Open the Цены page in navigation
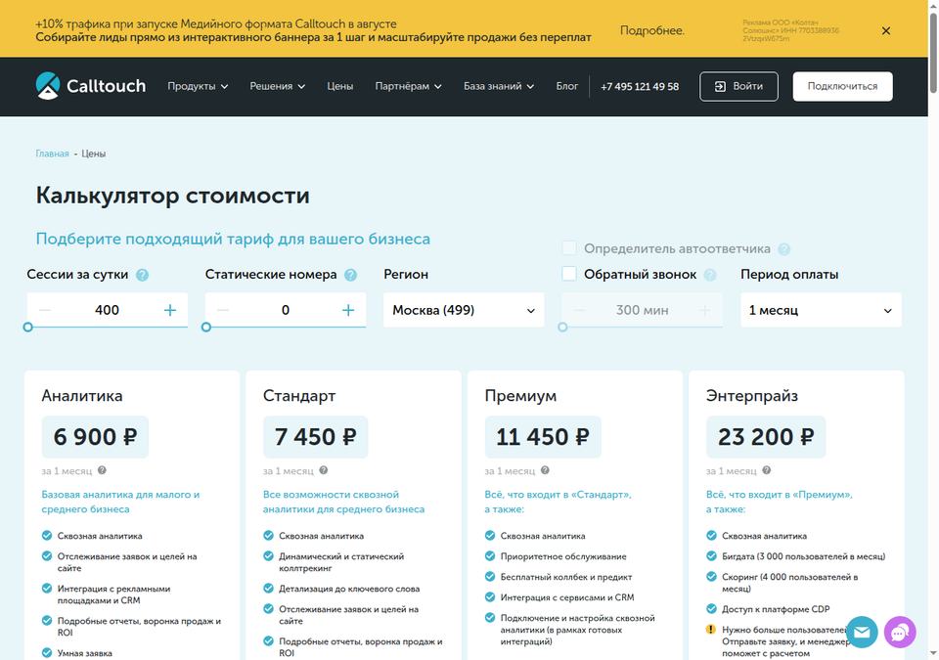The width and height of the screenshot is (939, 660). point(340,86)
